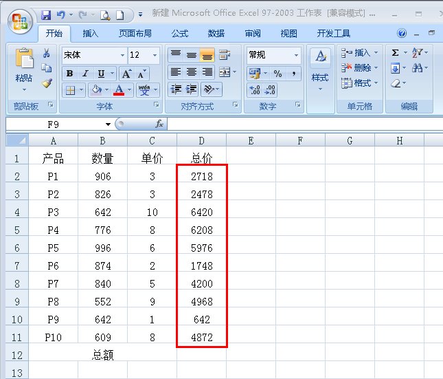
Task: Open the font size dropdown showing 12
Action: pyautogui.click(x=155, y=55)
